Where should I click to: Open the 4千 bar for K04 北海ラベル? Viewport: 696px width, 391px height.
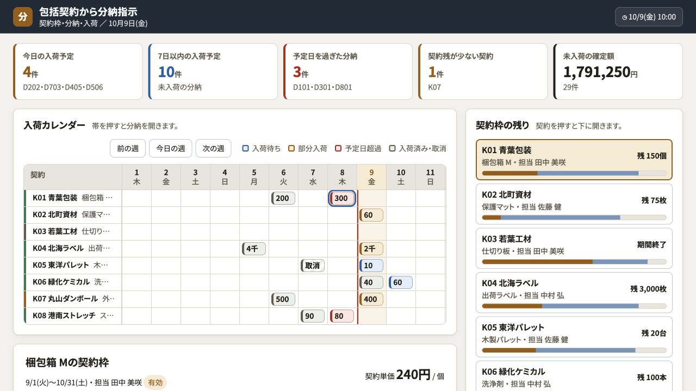point(254,249)
